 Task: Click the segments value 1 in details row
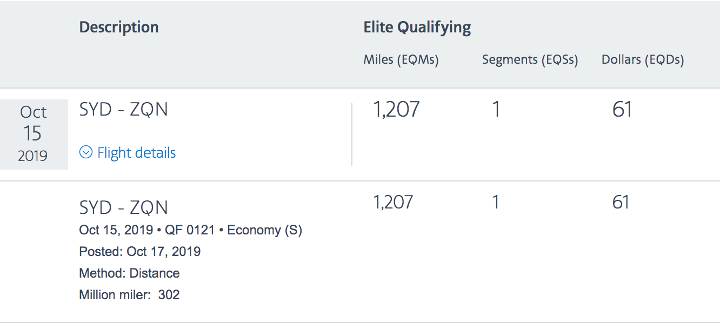[x=496, y=202]
